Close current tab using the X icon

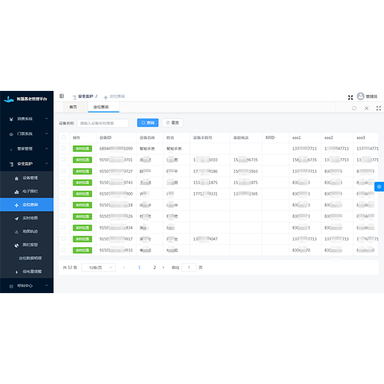[x=366, y=108]
